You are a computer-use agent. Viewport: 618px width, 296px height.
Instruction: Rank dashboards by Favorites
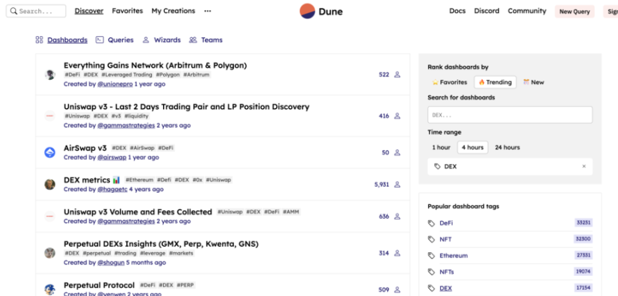pyautogui.click(x=449, y=82)
